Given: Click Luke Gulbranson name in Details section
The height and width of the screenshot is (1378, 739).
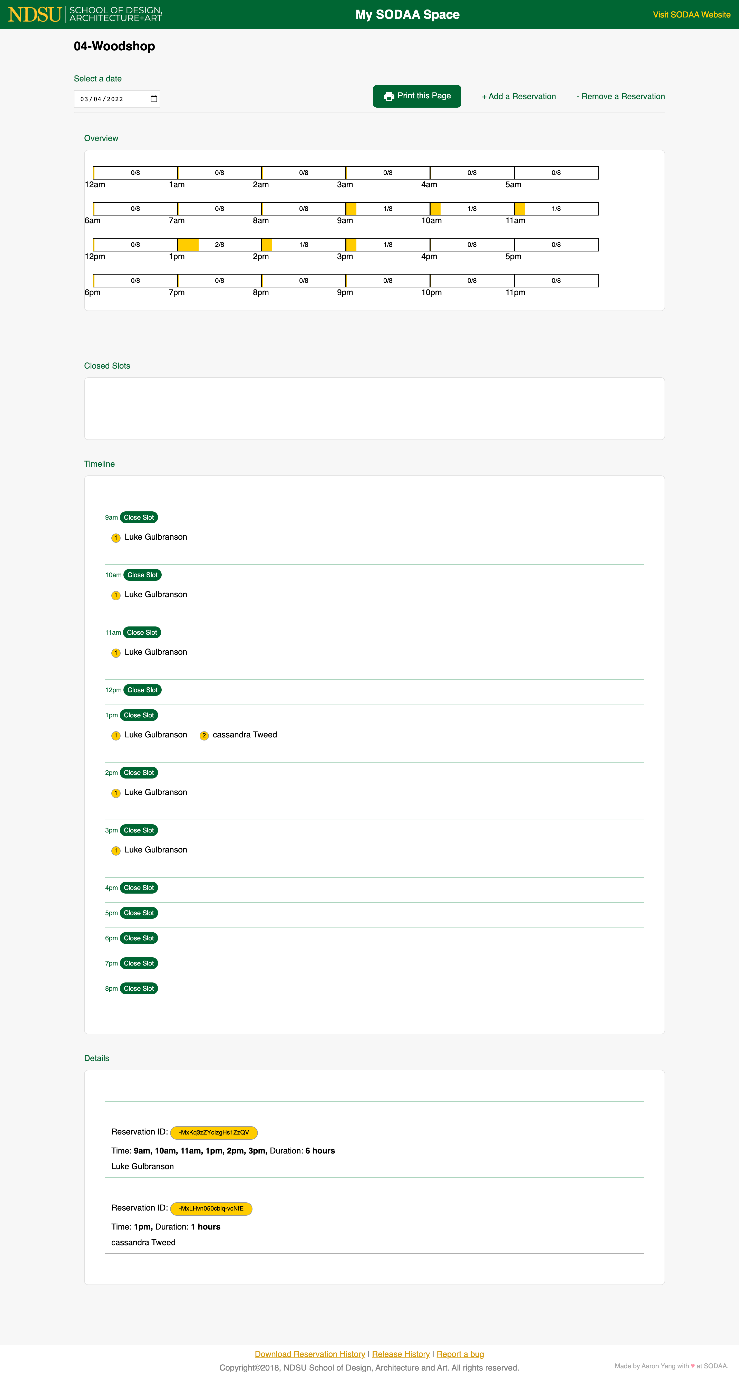Looking at the screenshot, I should (143, 1166).
